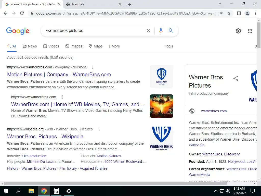Submit search with magnifying glass icon

[x=171, y=31]
